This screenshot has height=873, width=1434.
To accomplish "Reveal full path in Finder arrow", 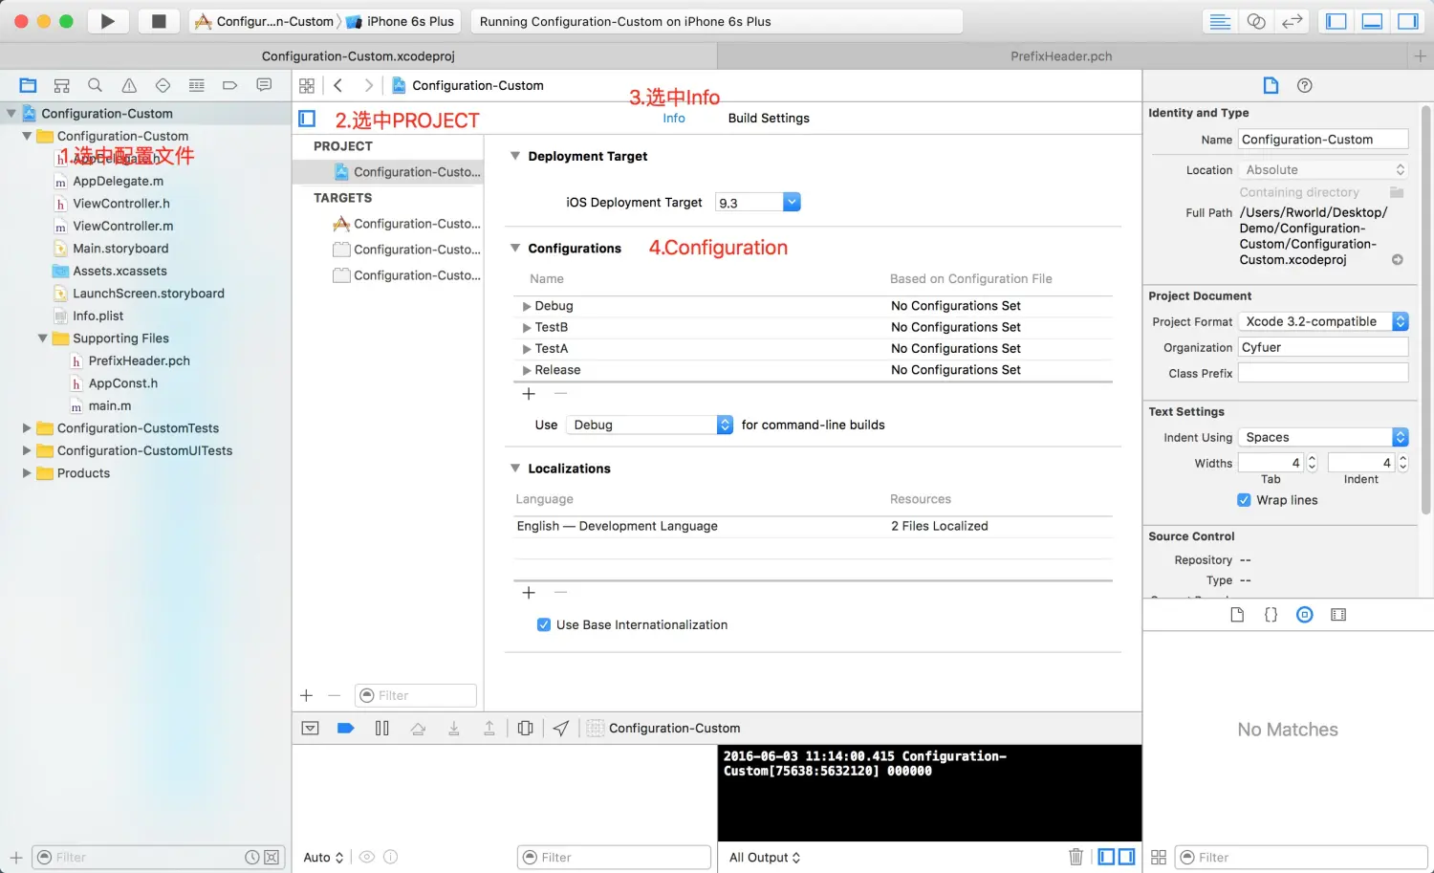I will click(x=1397, y=260).
